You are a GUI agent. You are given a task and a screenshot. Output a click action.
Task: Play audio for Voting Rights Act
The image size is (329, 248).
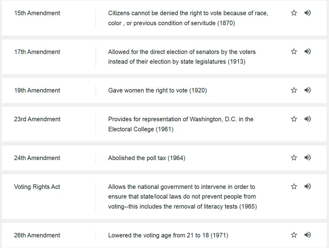point(307,186)
